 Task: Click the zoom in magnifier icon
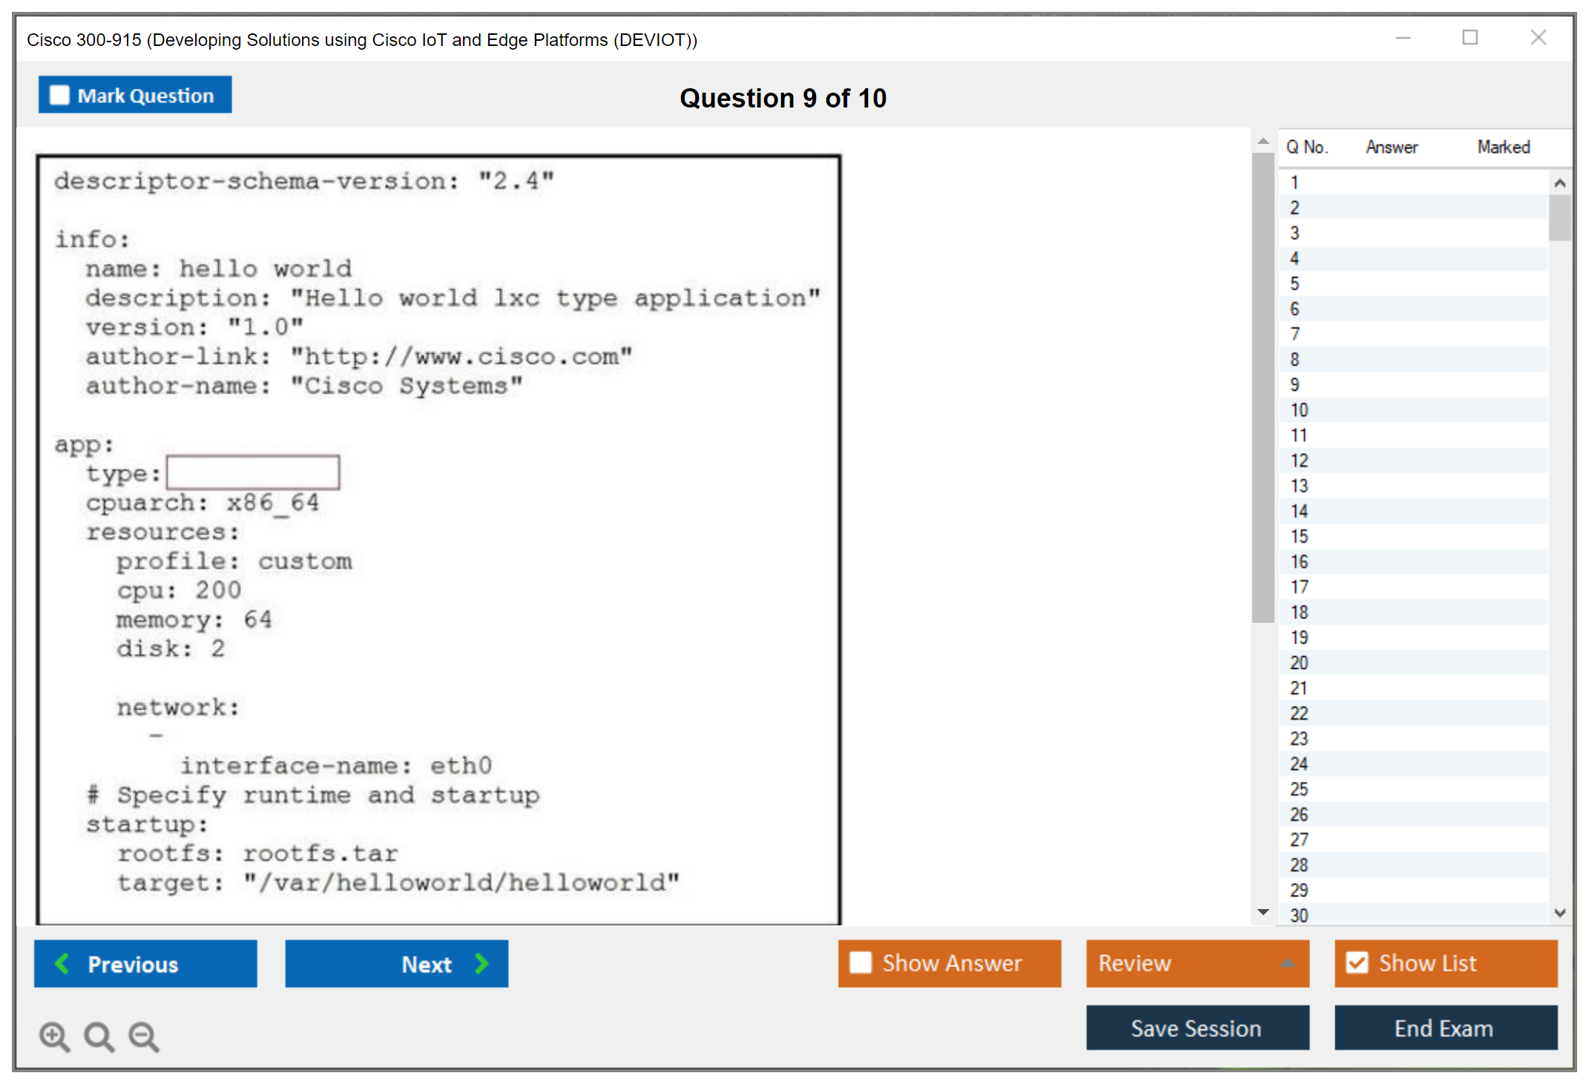pos(54,1036)
